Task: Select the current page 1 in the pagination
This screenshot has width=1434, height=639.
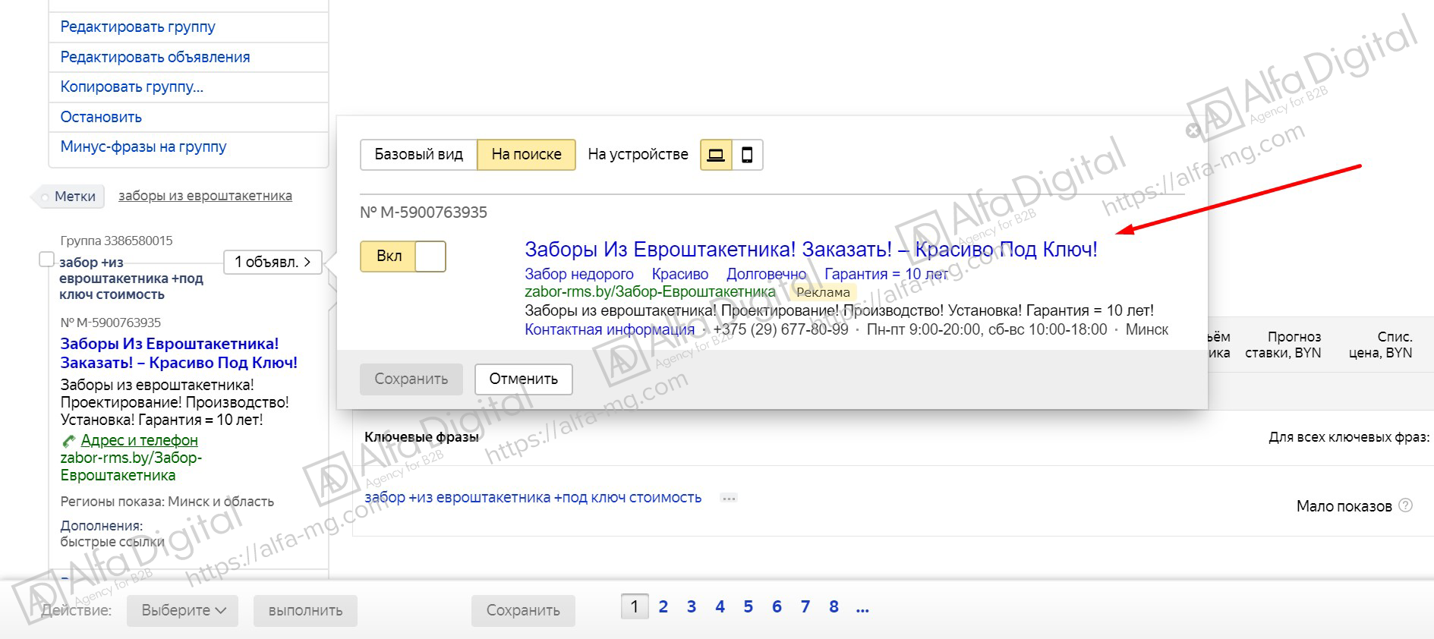Action: point(635,606)
